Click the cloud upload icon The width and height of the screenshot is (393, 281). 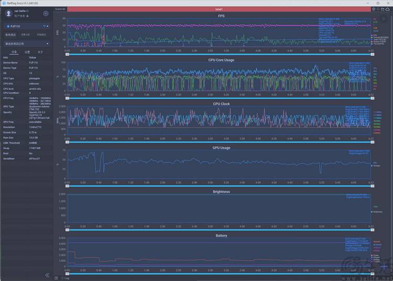[x=387, y=9]
